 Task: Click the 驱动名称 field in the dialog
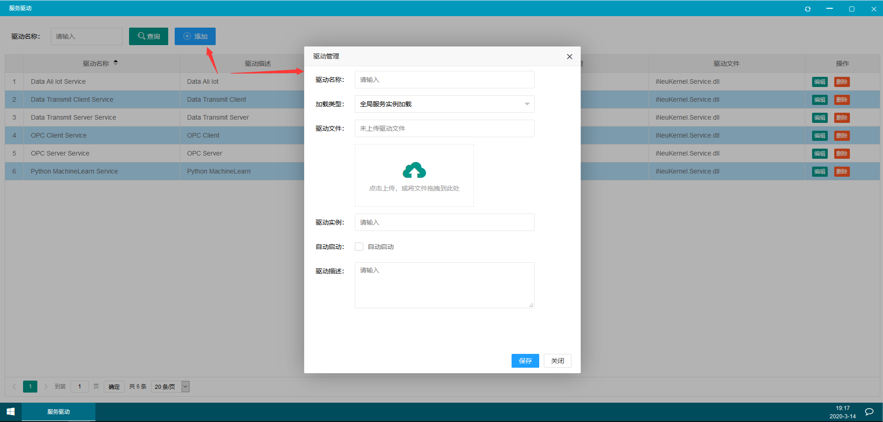(444, 80)
